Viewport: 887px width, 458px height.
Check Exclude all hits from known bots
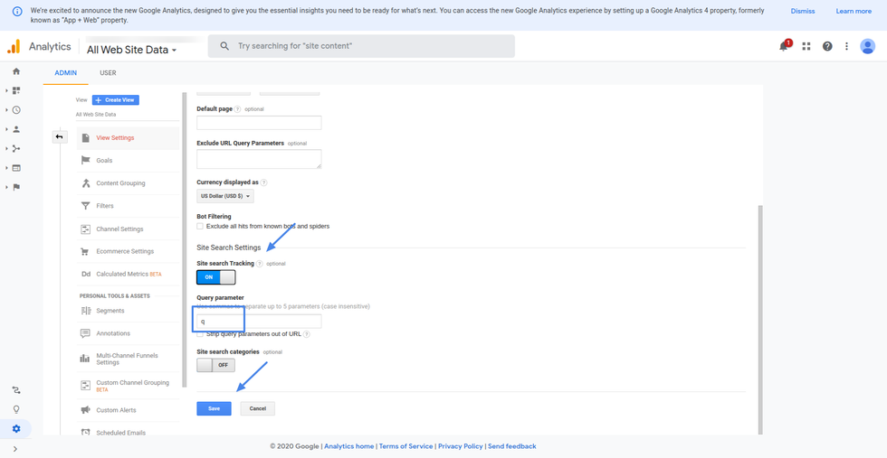200,226
